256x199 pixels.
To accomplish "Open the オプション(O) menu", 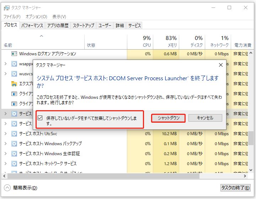I will click(36, 17).
